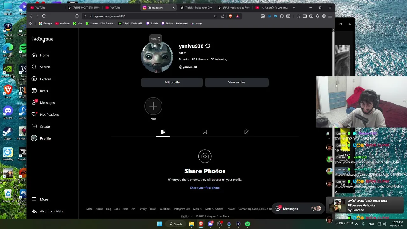This screenshot has width=407, height=229.
Task: Select the Saved bookmark tab
Action: click(205, 132)
